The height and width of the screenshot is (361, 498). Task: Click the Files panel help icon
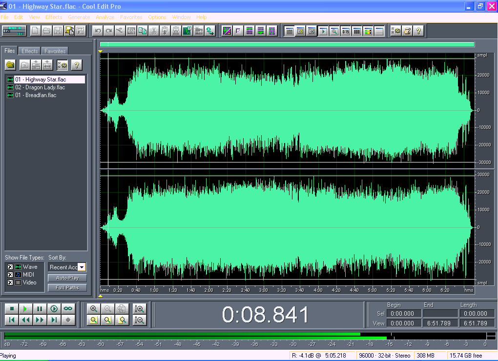pyautogui.click(x=77, y=65)
